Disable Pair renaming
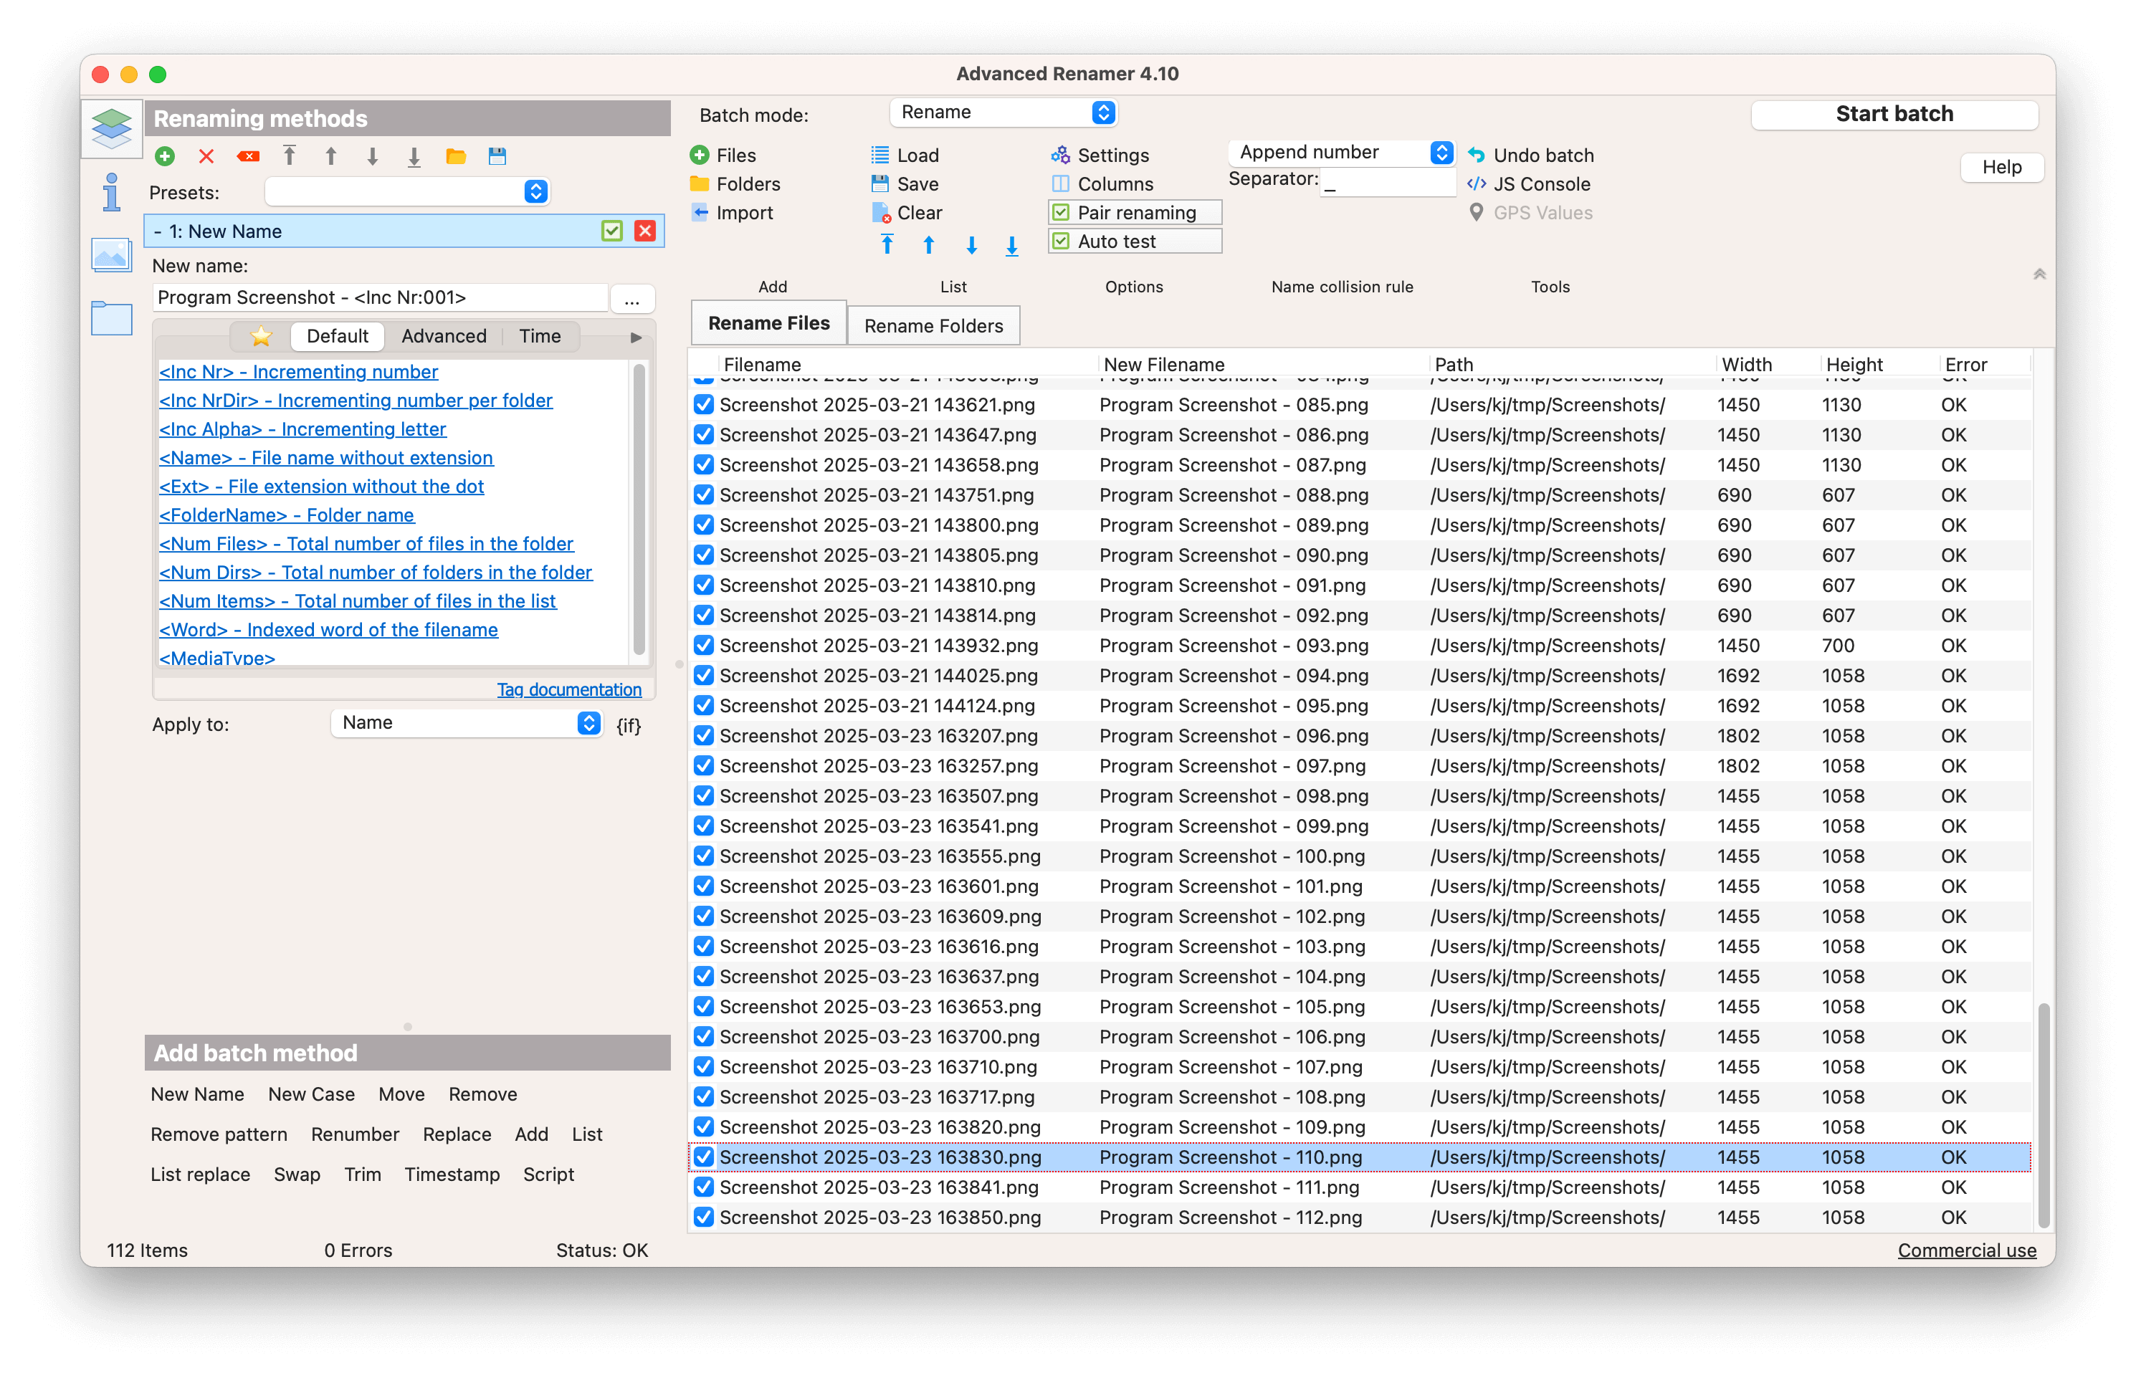The image size is (2136, 1373). [1060, 212]
